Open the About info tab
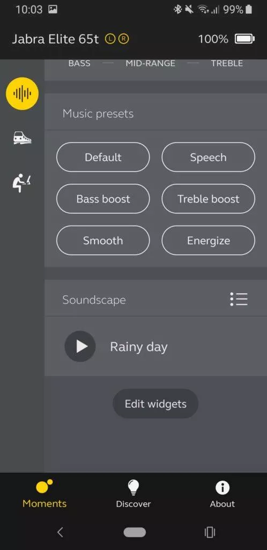This screenshot has width=267, height=550. (222, 494)
